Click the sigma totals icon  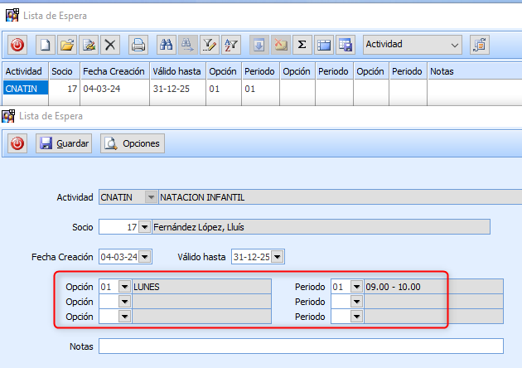click(302, 44)
